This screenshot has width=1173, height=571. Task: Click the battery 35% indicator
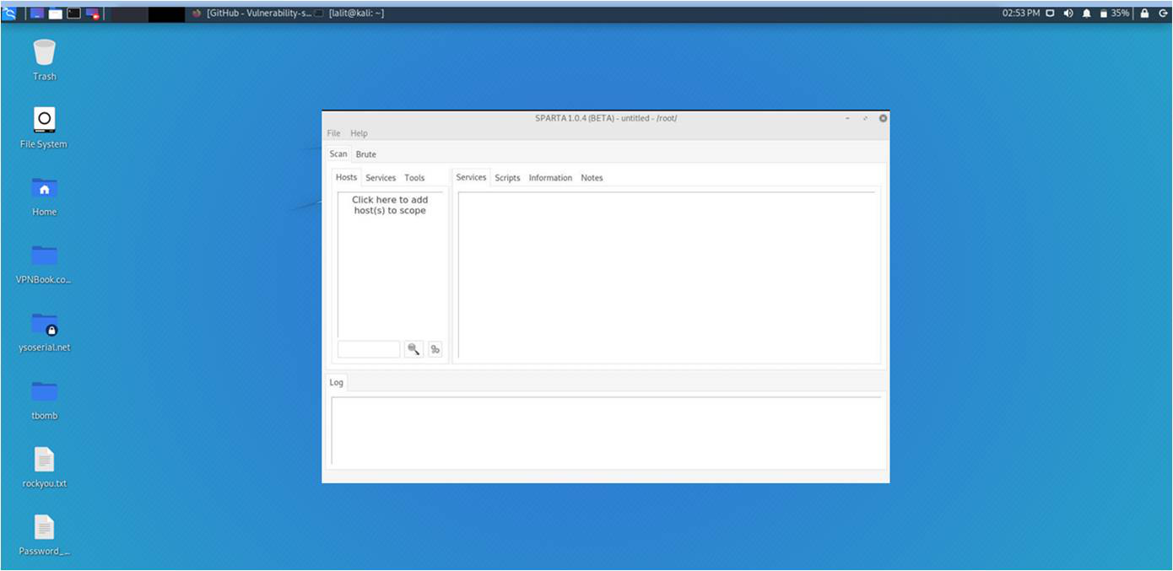[x=1114, y=13]
